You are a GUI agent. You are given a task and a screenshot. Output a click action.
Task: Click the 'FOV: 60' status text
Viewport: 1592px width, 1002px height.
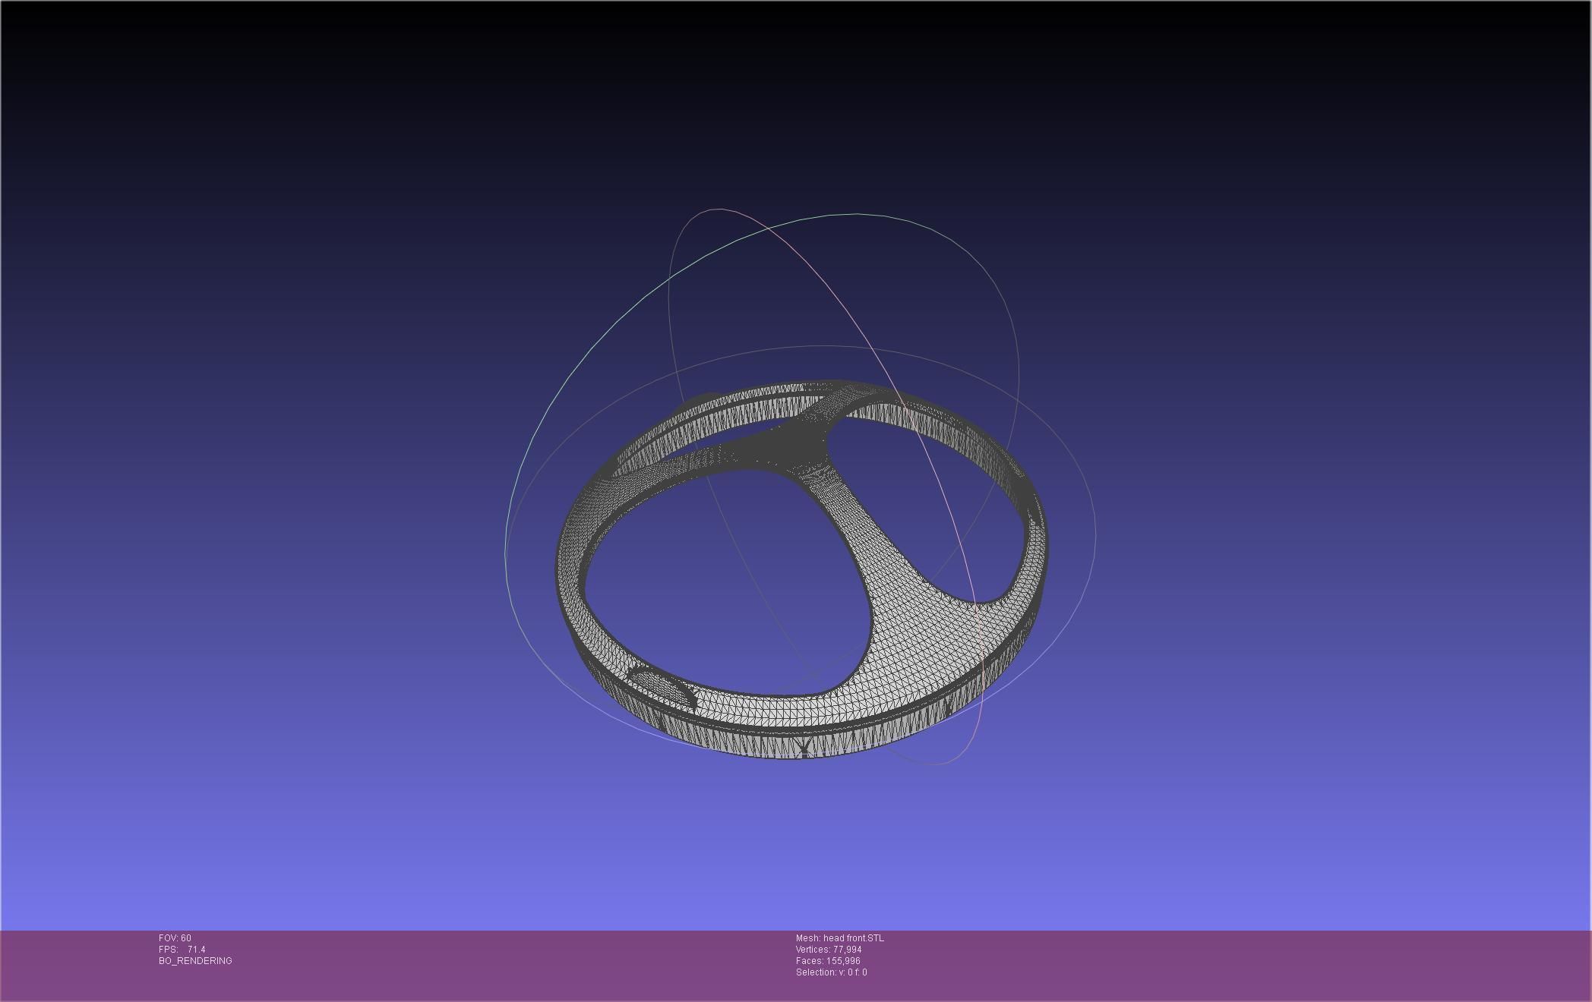point(175,938)
